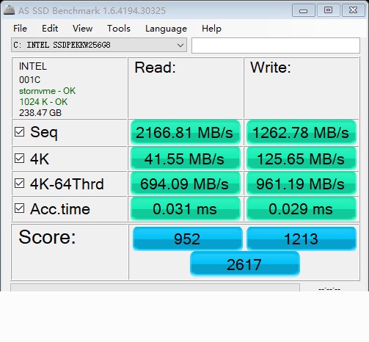Click the empty text field beside drive selector
The image size is (369, 342).
tap(276, 46)
